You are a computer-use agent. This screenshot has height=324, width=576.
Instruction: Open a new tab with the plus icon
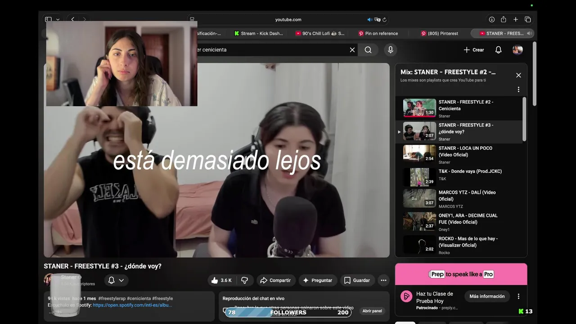coord(516,19)
